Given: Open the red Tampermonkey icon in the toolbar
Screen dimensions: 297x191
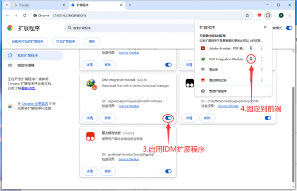Looking at the screenshot, I should pos(259,15).
